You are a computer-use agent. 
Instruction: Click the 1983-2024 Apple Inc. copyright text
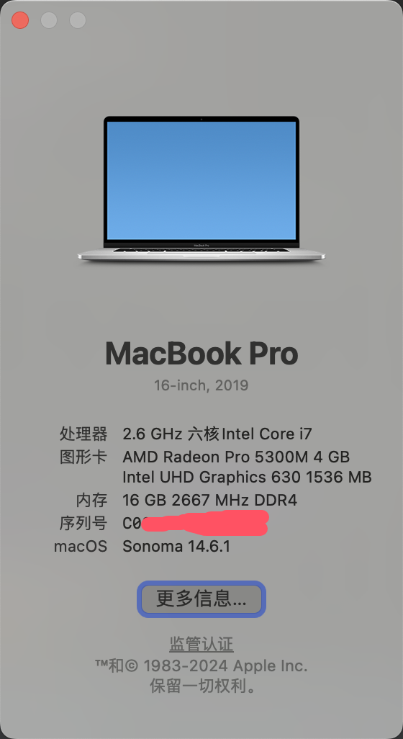click(x=225, y=666)
